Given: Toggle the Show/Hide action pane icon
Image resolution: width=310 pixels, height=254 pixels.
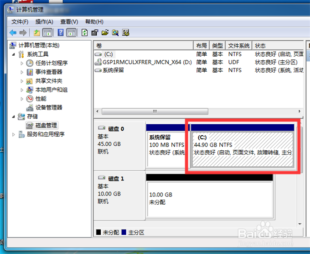Looking at the screenshot, I should (x=72, y=32).
